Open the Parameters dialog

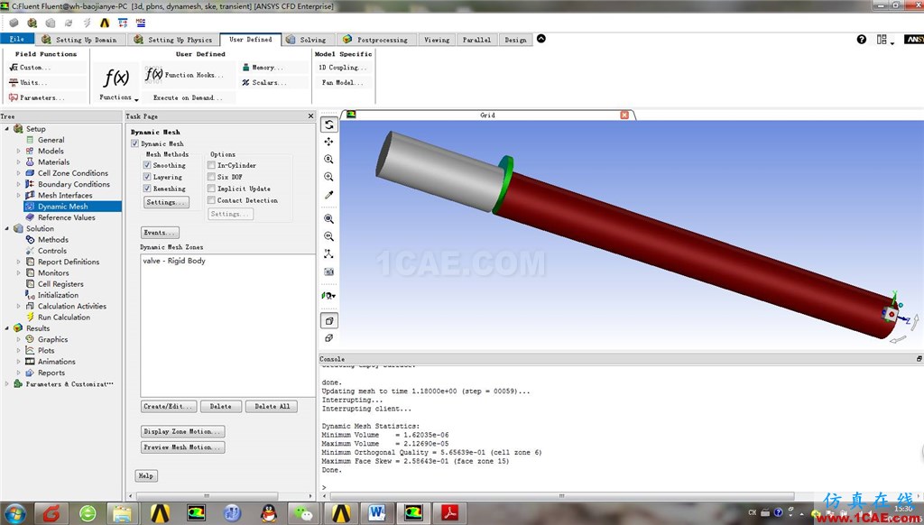point(36,97)
